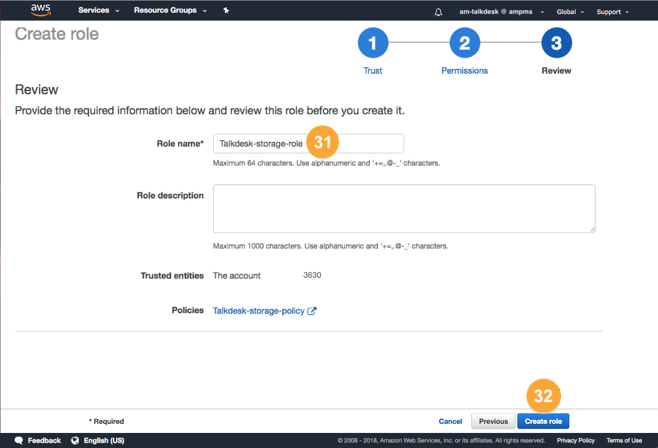Viewport: 658px width, 448px height.
Task: Open the am-talkdesk @ ampms account menu
Action: (x=501, y=12)
